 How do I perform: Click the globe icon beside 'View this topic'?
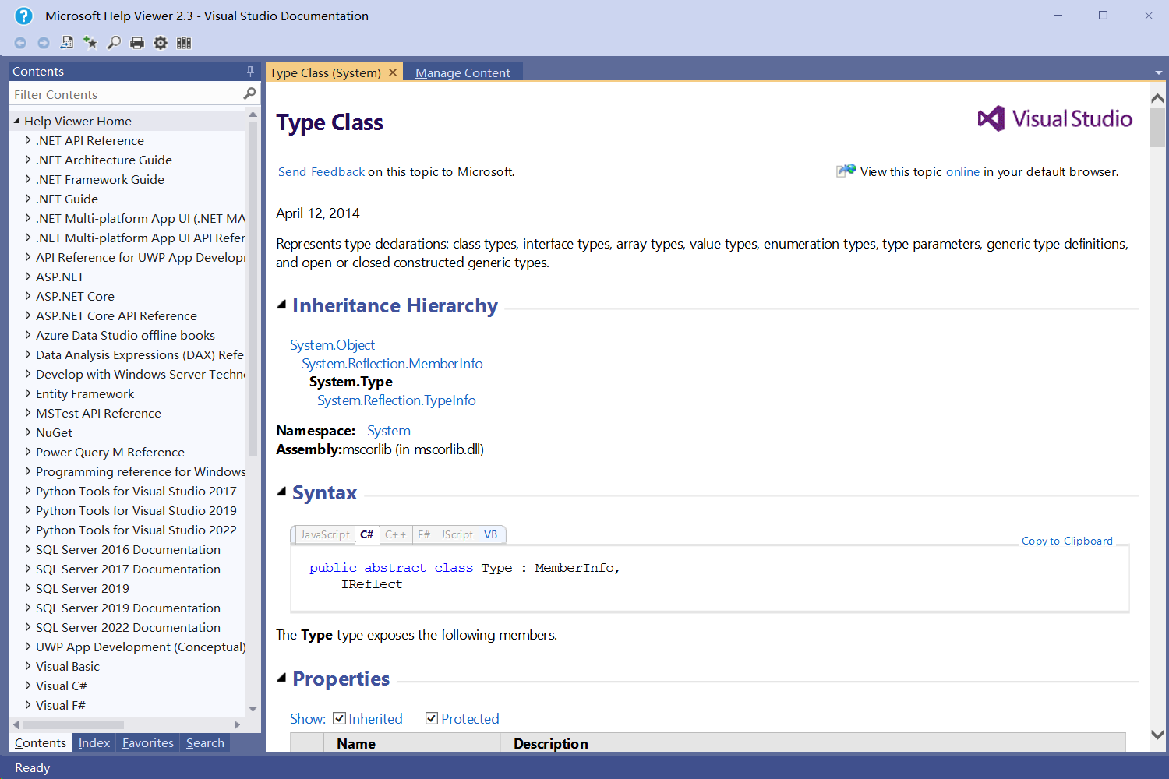tap(846, 171)
